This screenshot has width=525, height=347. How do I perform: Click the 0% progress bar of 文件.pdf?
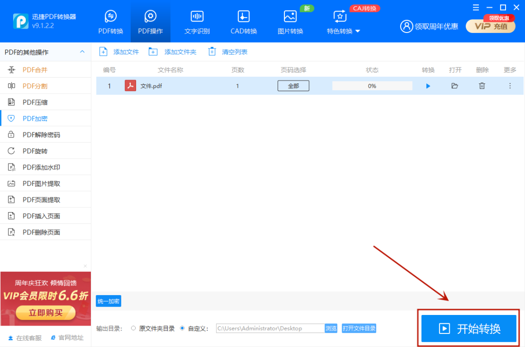tap(372, 86)
